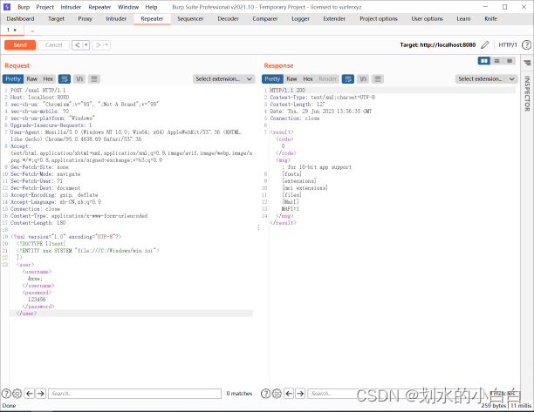Switch to the Decoder tab
Viewport: 534px width, 412px height.
coord(229,18)
